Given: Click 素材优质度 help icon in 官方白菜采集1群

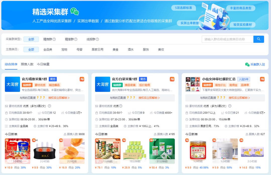Looking at the screenshot, I should [x=121, y=106].
